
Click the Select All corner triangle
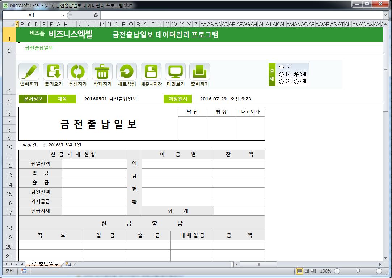coord(9,24)
